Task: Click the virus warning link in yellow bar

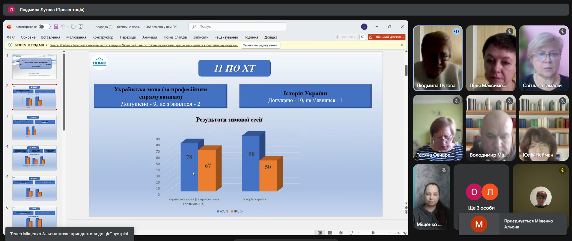Action: tap(144, 45)
